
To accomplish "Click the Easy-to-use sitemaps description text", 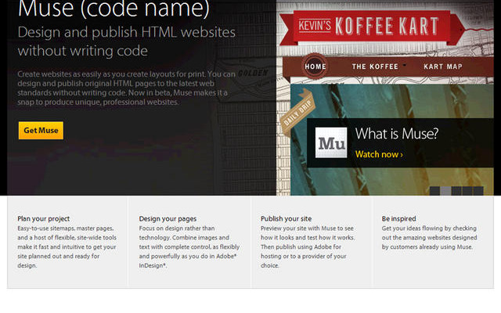I will click(67, 247).
